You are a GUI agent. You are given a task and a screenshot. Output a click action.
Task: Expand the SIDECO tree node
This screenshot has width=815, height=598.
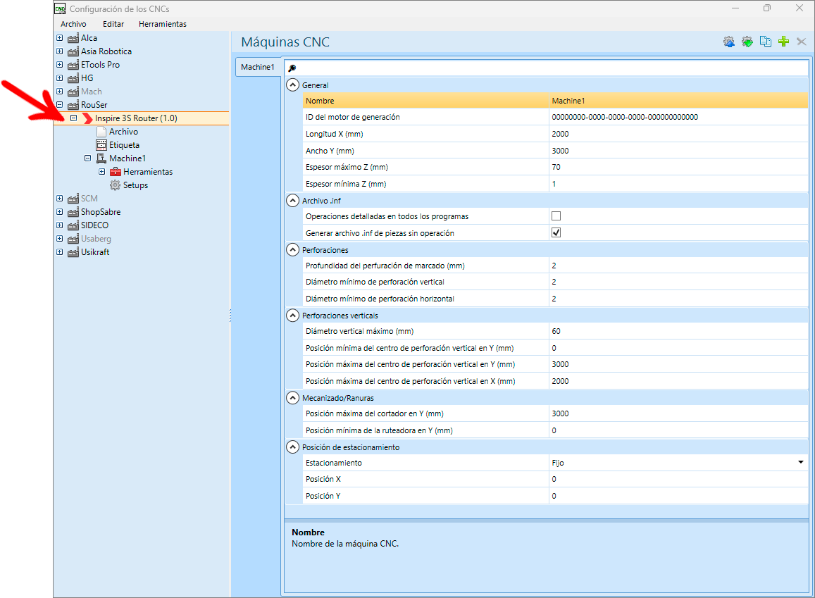point(60,225)
